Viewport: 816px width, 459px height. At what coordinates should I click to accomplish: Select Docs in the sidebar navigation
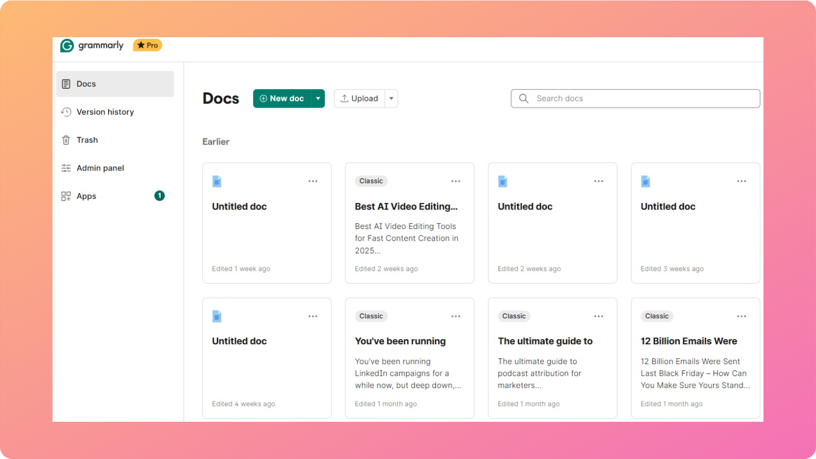coord(86,84)
